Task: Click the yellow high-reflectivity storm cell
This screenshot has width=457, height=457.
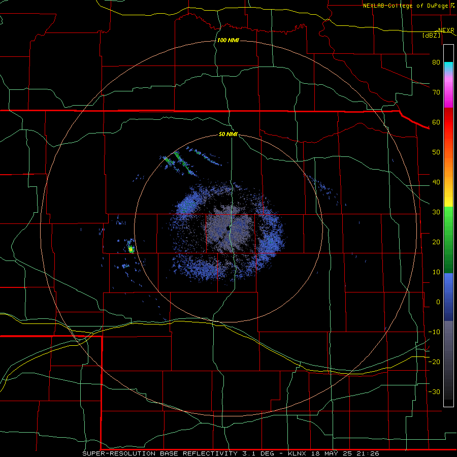Action: (x=131, y=249)
